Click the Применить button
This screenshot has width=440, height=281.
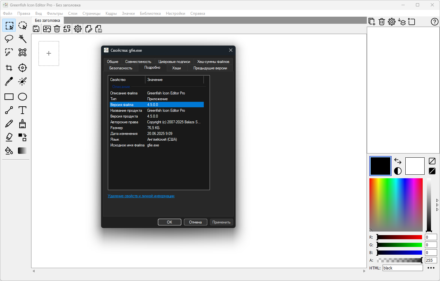click(x=221, y=222)
